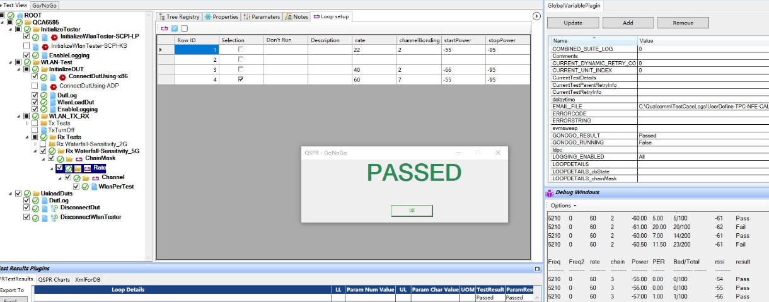Open the Options dropdown in Debug Windows

(x=563, y=206)
